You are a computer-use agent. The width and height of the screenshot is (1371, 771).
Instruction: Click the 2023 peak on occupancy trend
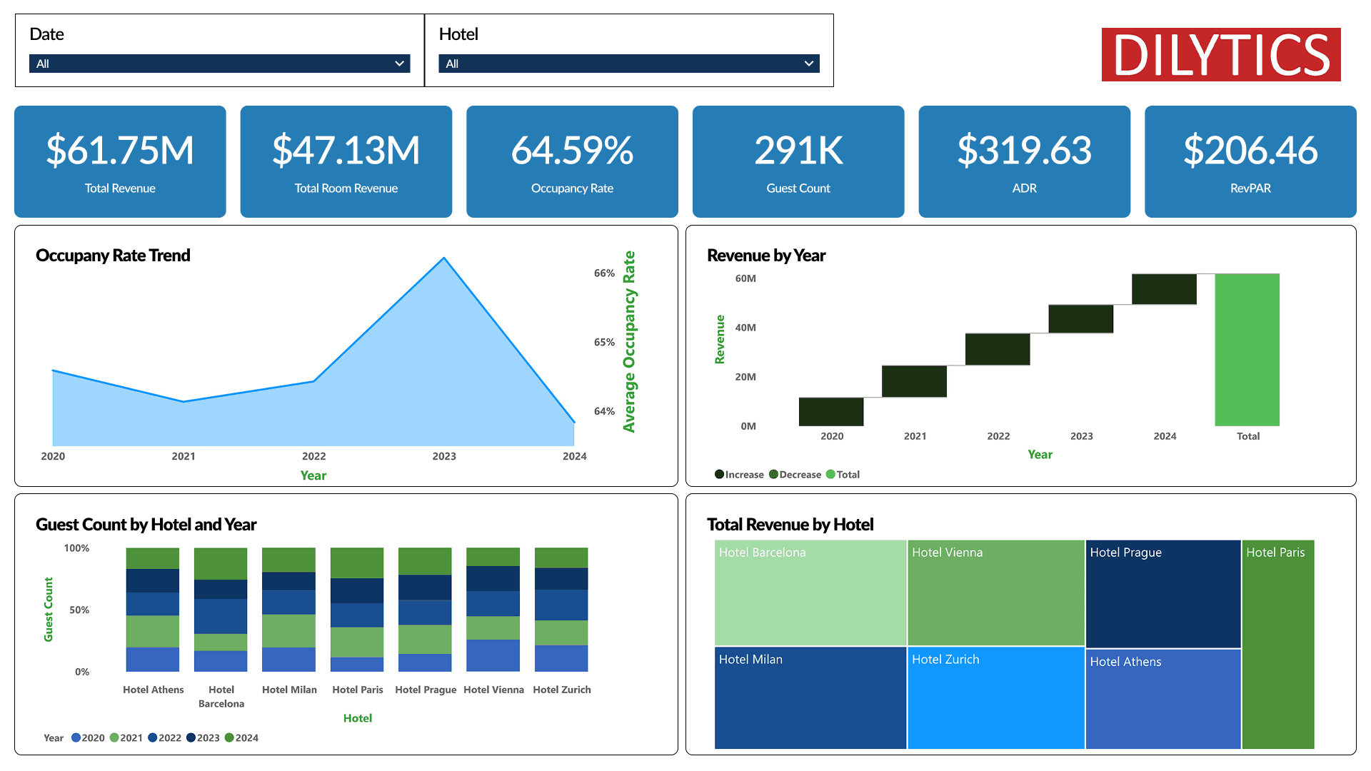[444, 258]
